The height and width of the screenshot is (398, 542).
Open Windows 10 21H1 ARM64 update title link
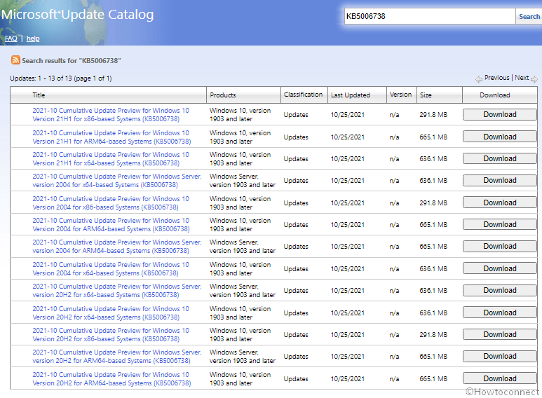(x=110, y=137)
